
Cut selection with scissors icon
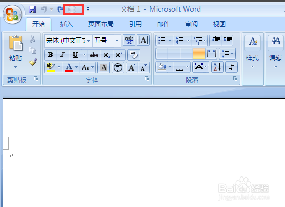[33, 39]
